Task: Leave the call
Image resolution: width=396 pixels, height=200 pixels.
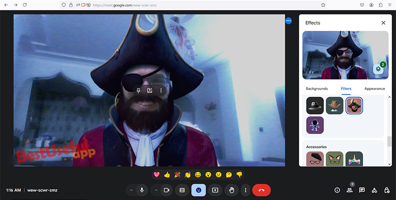Action: pos(261,190)
